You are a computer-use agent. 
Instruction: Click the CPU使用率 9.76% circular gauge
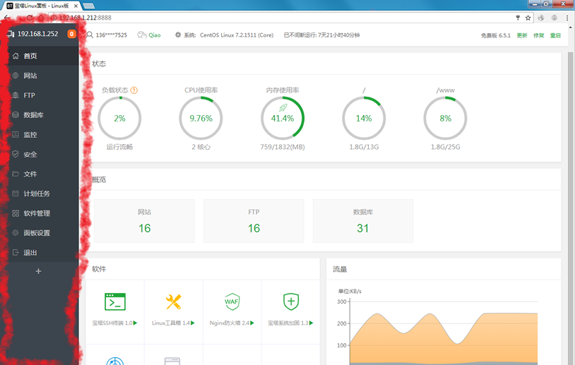click(201, 118)
